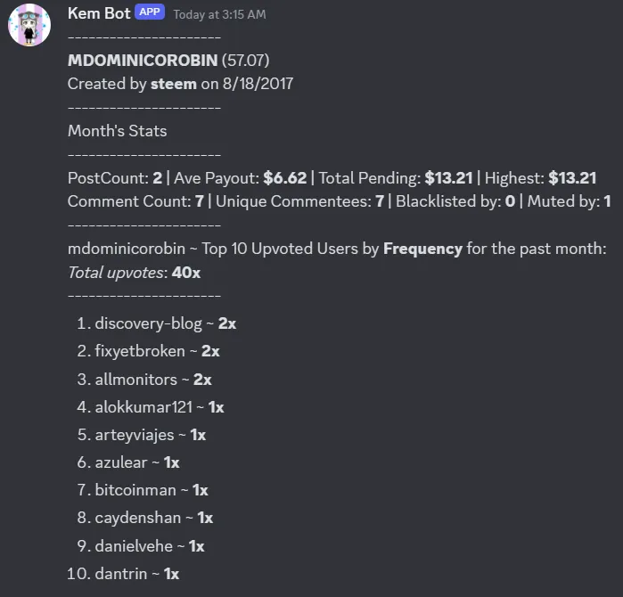Click the Total Pending $13.21 value
The width and height of the screenshot is (623, 597).
[448, 178]
